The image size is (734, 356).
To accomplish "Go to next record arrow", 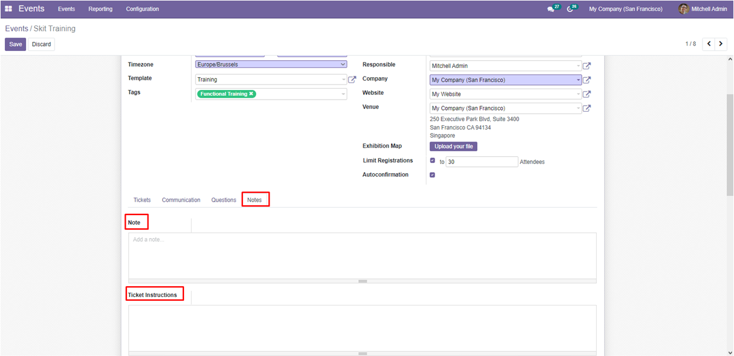I will click(x=721, y=44).
